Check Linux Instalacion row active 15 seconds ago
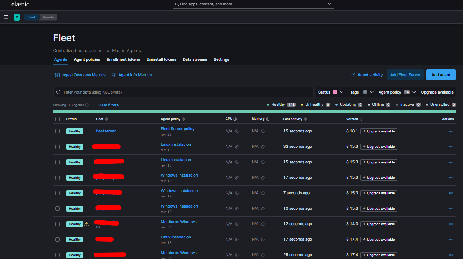The height and width of the screenshot is (259, 463). [x=57, y=162]
